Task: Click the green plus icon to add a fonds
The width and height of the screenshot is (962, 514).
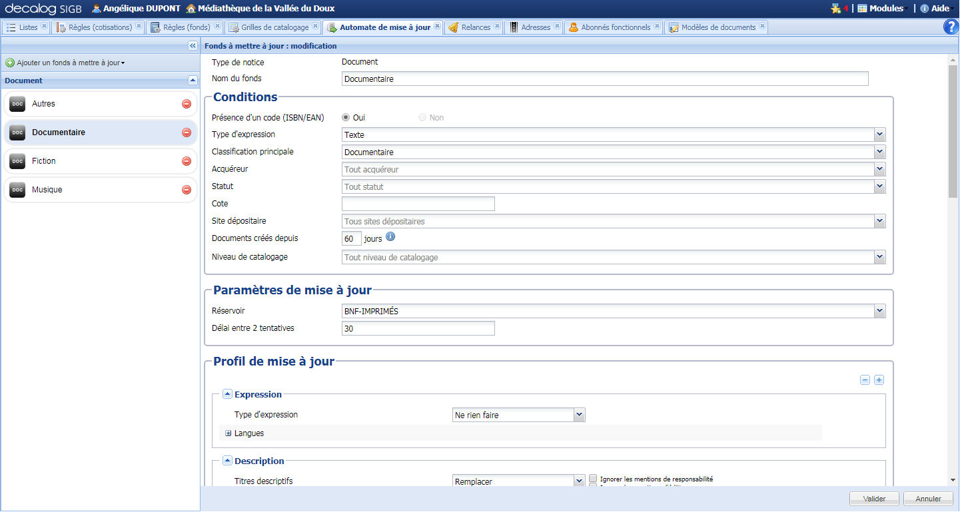Action: click(10, 62)
